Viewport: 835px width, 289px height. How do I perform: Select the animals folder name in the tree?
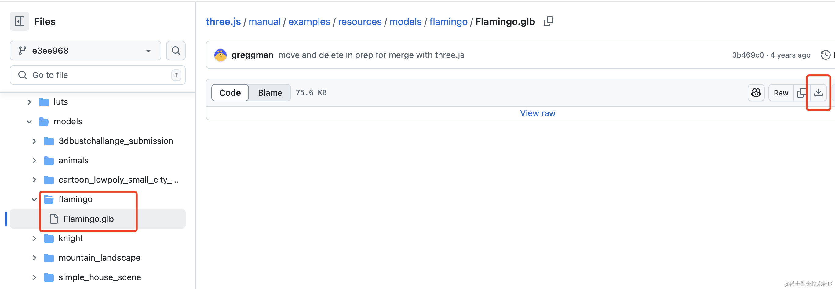[73, 161]
